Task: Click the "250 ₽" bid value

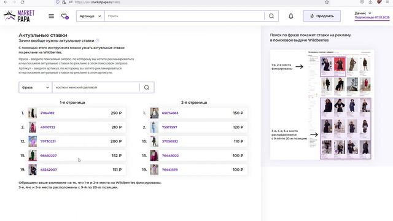Action: [x=116, y=113]
